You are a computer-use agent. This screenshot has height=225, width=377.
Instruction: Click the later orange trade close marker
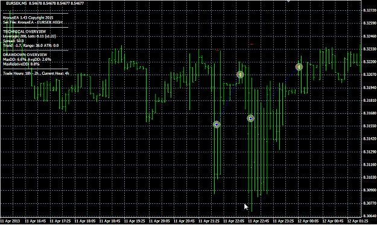tap(299, 67)
